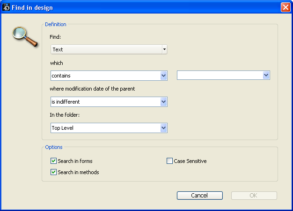Click the magnifying glass search icon
This screenshot has width=293, height=211.
[x=23, y=35]
